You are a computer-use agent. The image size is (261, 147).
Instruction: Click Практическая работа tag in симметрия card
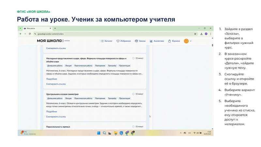pyautogui.click(x=83, y=98)
